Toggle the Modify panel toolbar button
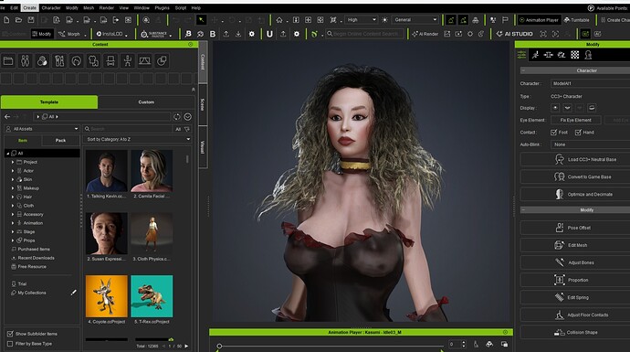Viewport: 630px width, 352px height. click(42, 34)
